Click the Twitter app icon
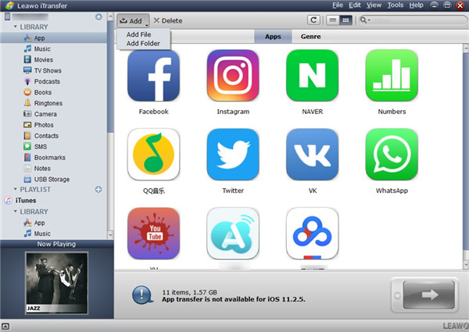Viewport: 469px width, 332px height. (233, 155)
